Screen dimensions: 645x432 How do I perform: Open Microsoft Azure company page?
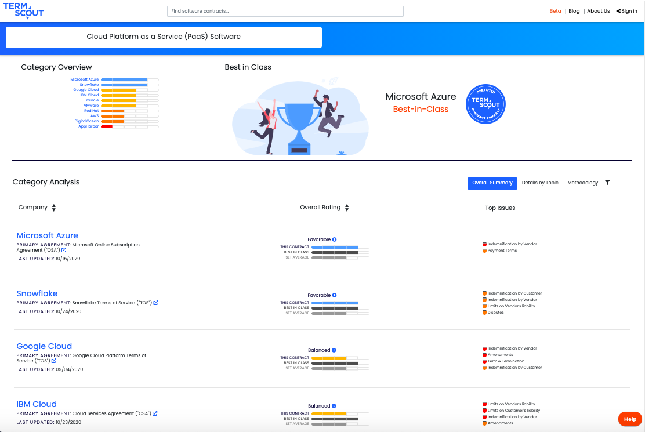click(x=48, y=235)
